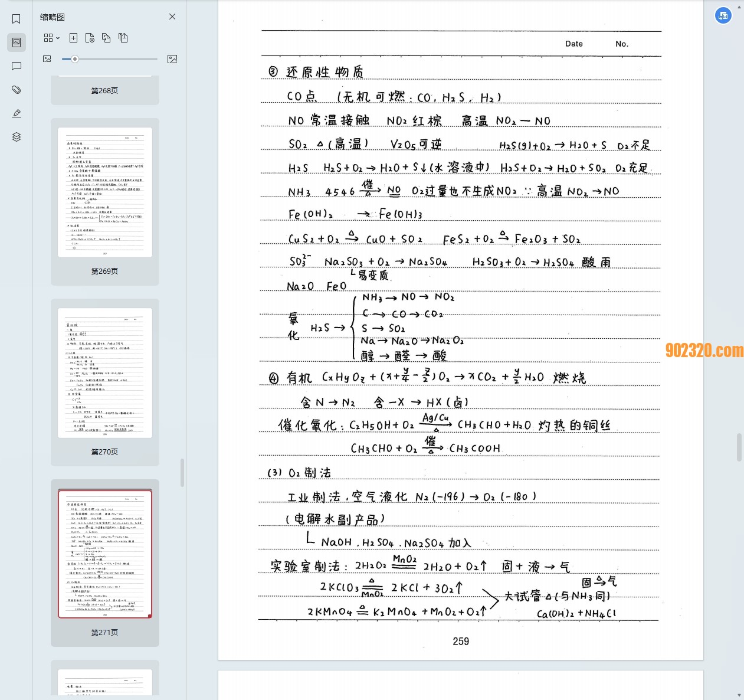Open the bookmarks panel in the sidebar

click(17, 19)
